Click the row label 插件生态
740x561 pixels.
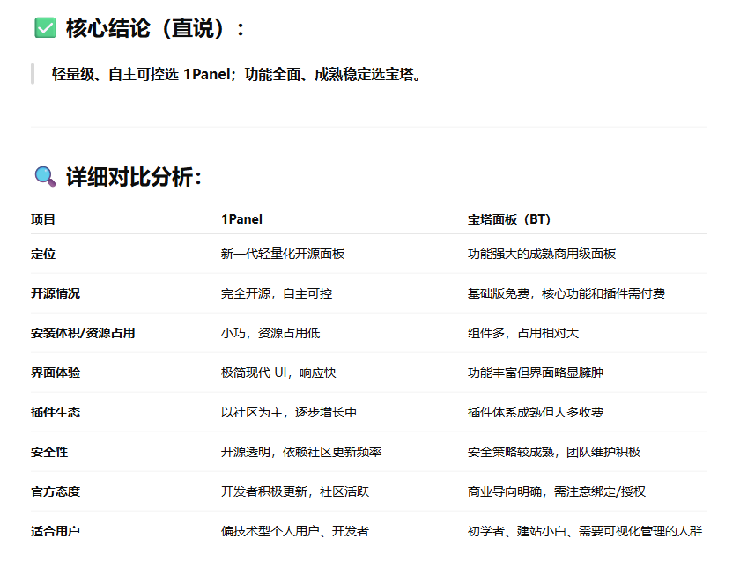pos(55,412)
